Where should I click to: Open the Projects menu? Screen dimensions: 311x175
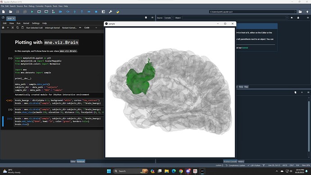pos(48,6)
